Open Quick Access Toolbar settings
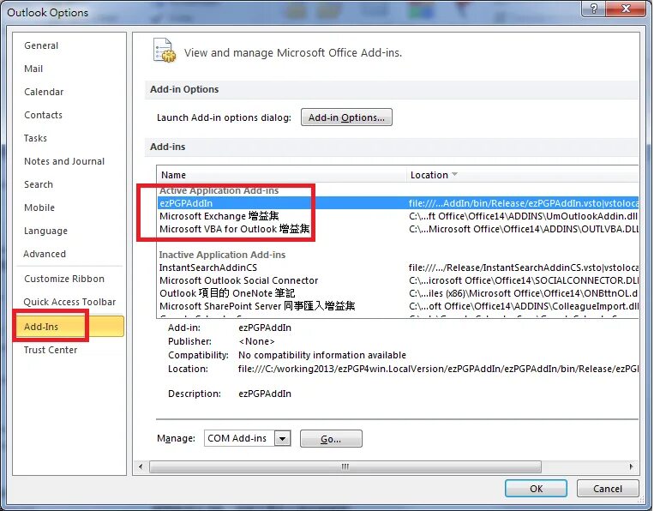This screenshot has width=654, height=511. (69, 302)
